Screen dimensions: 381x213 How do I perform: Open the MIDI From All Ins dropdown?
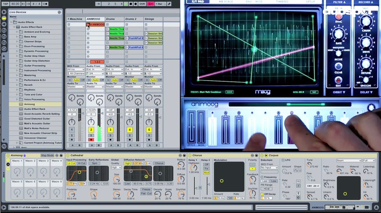pyautogui.click(x=76, y=70)
